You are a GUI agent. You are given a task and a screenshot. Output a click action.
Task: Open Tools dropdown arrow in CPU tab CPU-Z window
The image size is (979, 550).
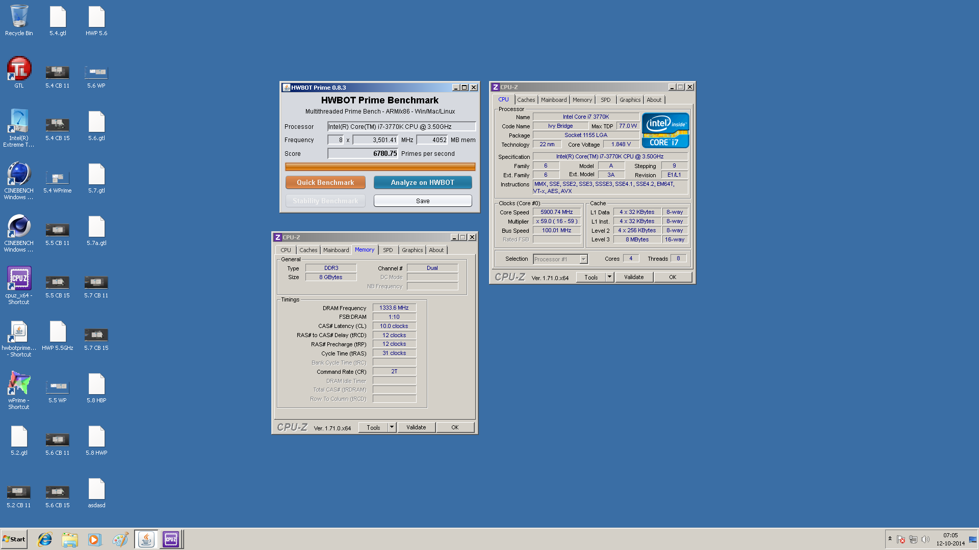(609, 277)
